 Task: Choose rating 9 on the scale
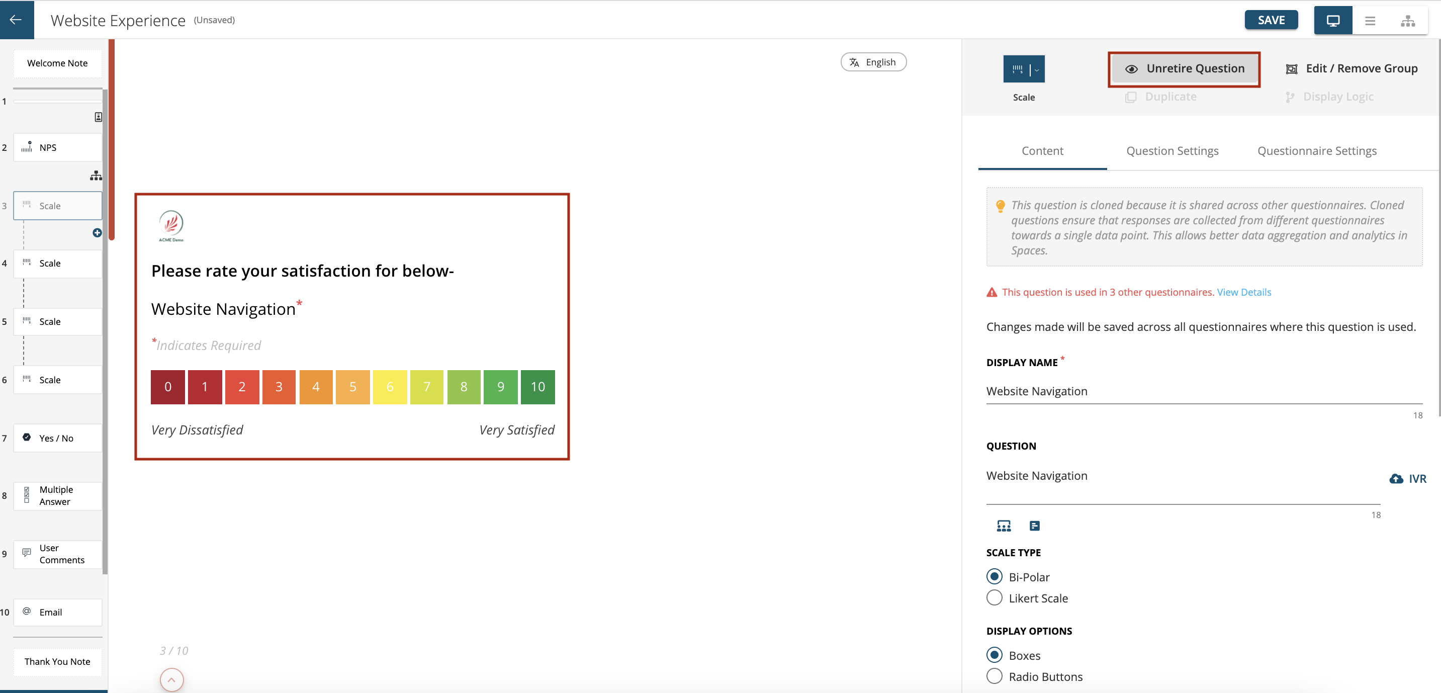(x=501, y=387)
